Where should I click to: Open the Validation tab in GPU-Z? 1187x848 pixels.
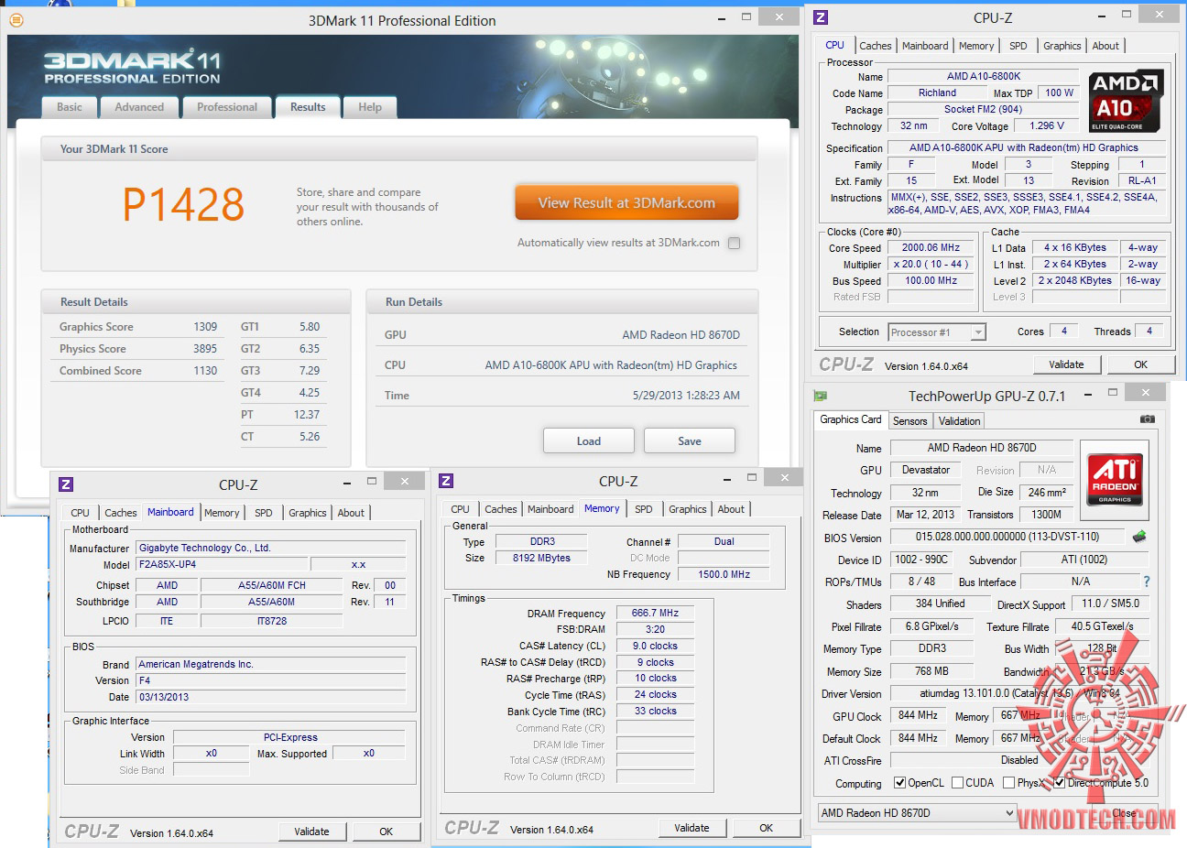959,421
